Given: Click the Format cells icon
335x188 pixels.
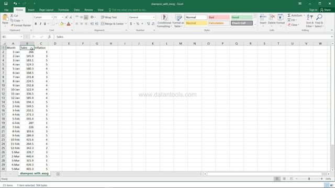Looking at the screenshot, I should 281,17.
